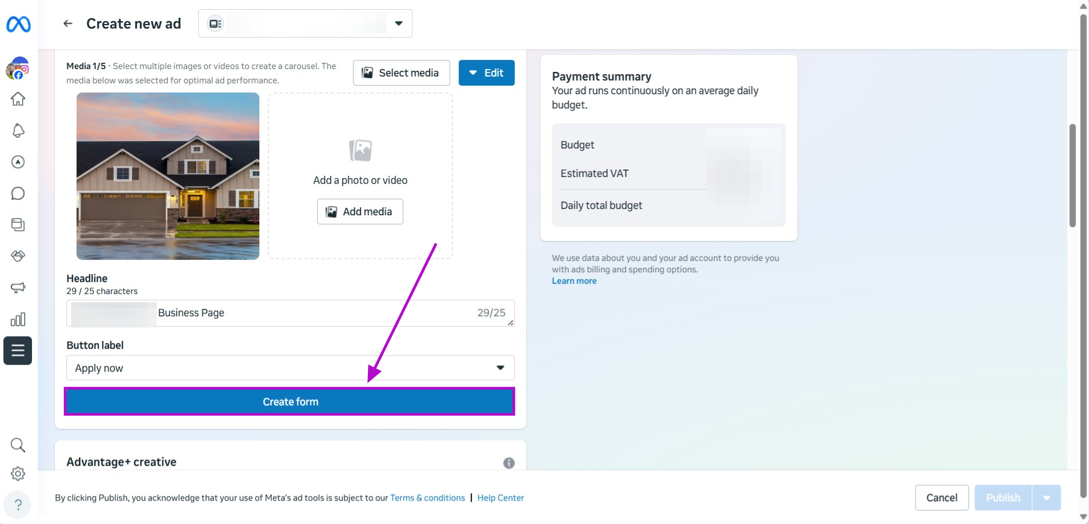Viewport: 1091px width, 524px height.
Task: Open the Ads megaphone icon
Action: (x=18, y=288)
